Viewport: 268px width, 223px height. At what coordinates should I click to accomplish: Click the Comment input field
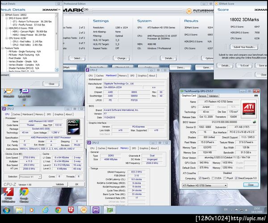click(x=33, y=75)
